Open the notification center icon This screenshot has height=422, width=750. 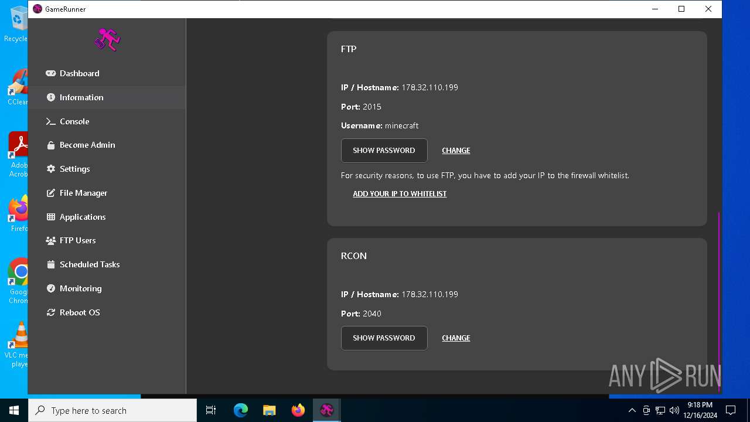coord(731,410)
